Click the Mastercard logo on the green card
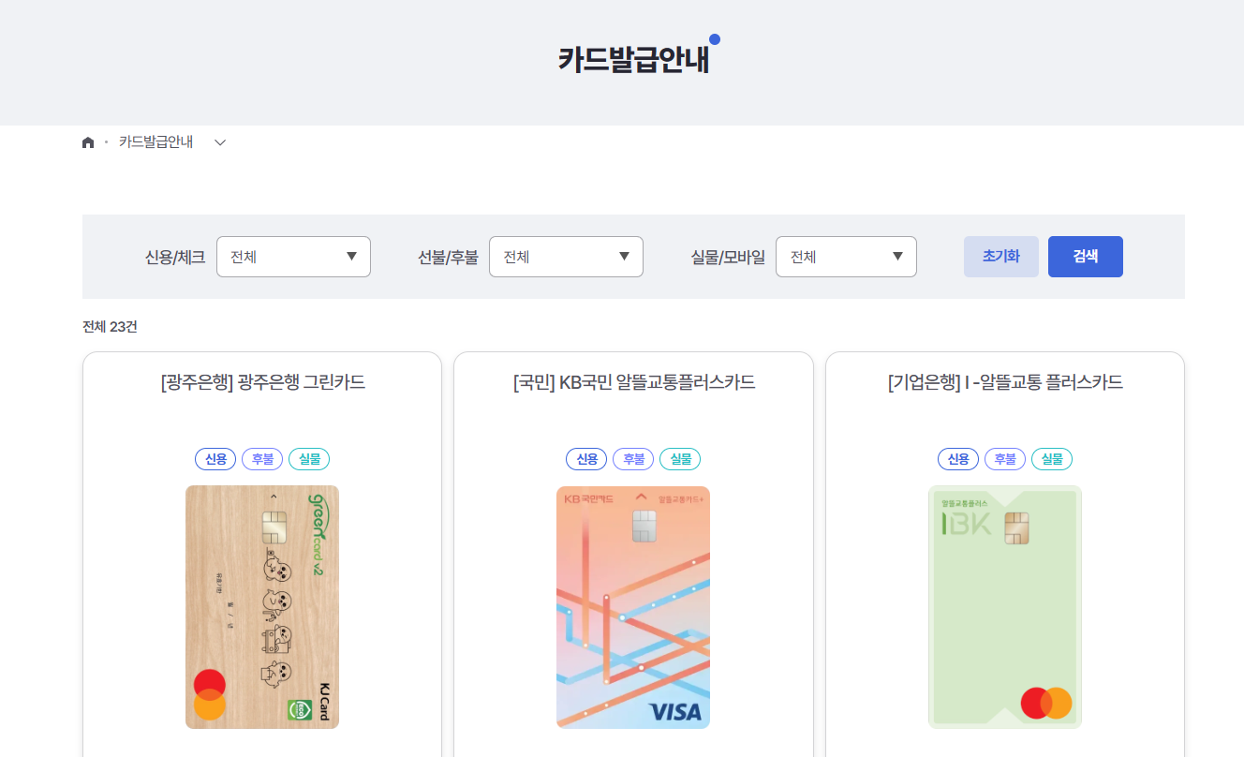This screenshot has width=1244, height=757. [211, 695]
